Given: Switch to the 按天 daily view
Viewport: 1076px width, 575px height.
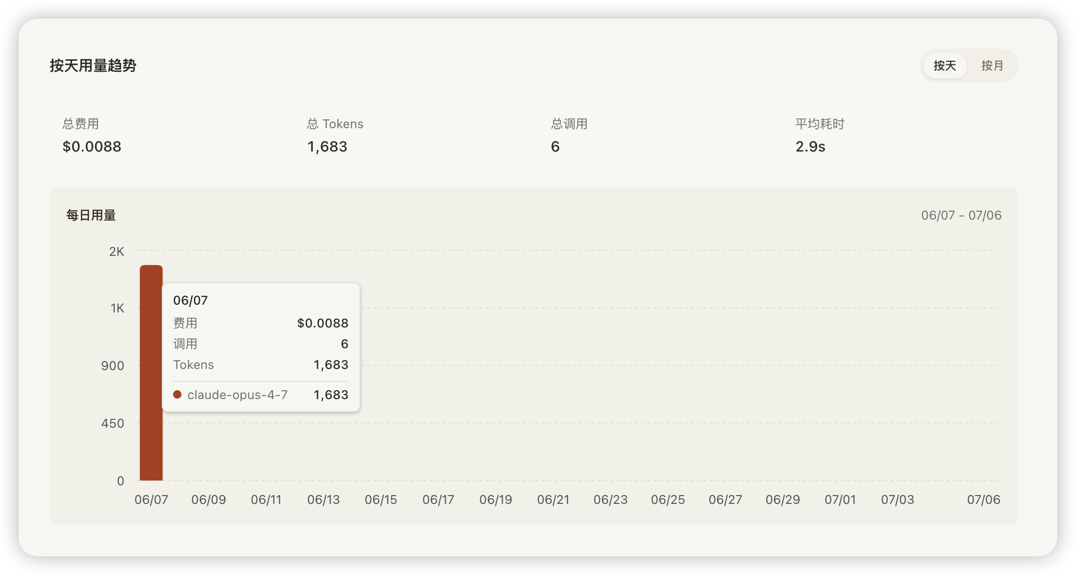Looking at the screenshot, I should click(x=944, y=66).
